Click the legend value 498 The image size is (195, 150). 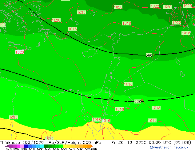tap(24, 149)
